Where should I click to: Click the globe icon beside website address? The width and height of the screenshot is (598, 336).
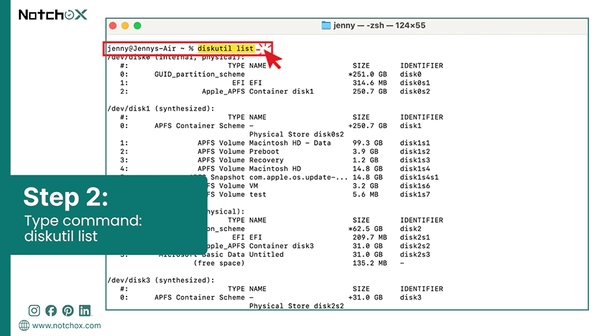(24, 326)
